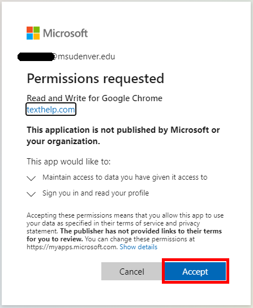253x308 pixels.
Task: Click the https://myapps.microsoft.com URL text
Action: point(72,247)
